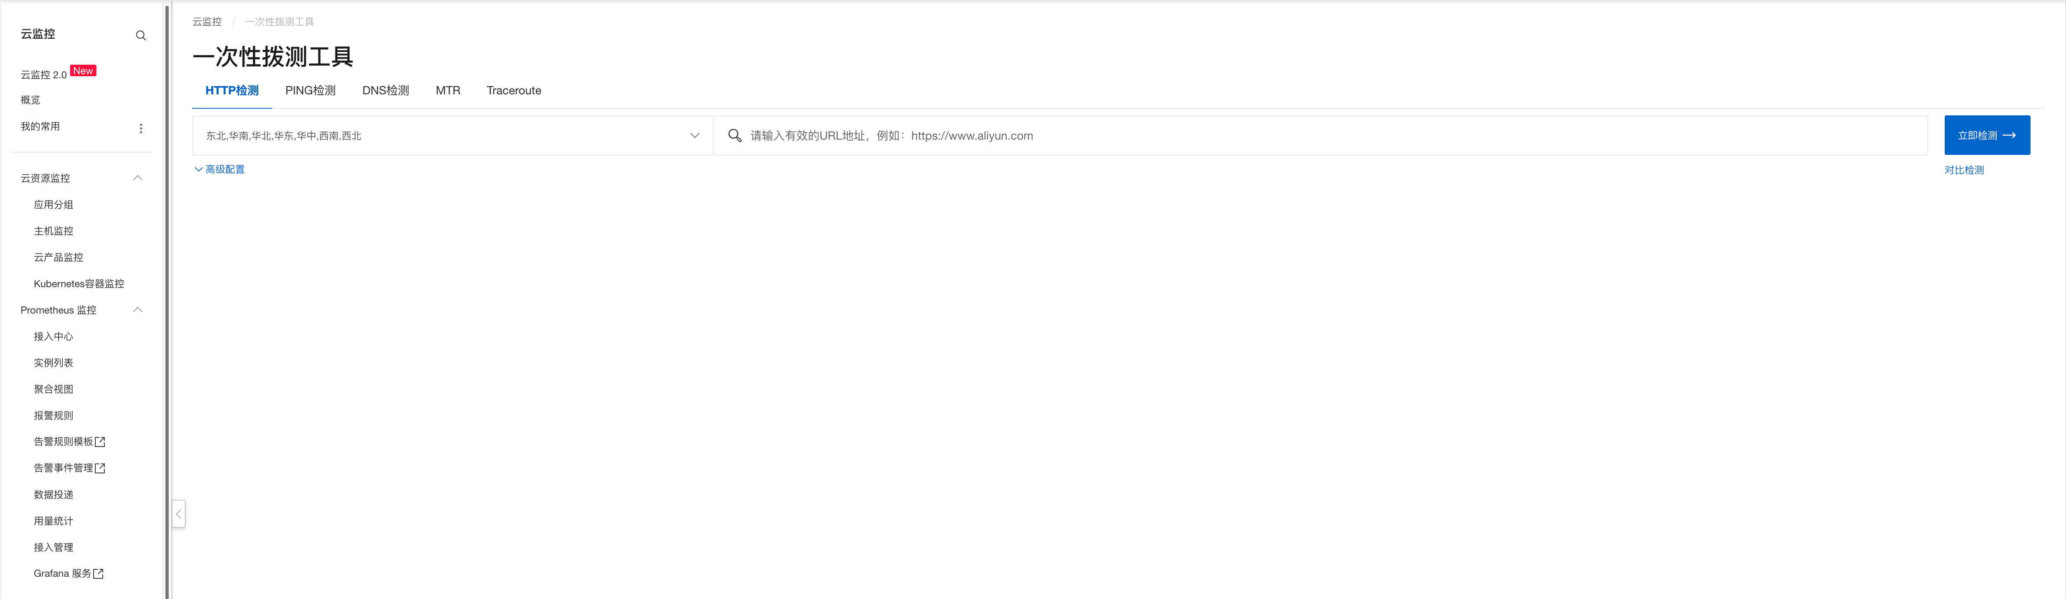Open 主机监控 in the sidebar
2066x599 pixels.
tap(54, 232)
